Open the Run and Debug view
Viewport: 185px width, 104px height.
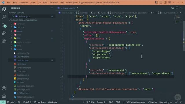pyautogui.click(x=4, y=33)
